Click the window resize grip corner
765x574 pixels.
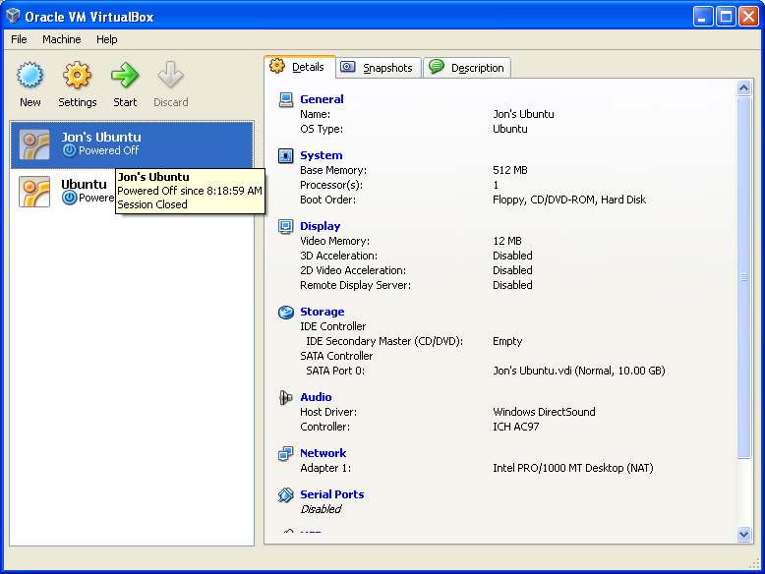(x=754, y=563)
